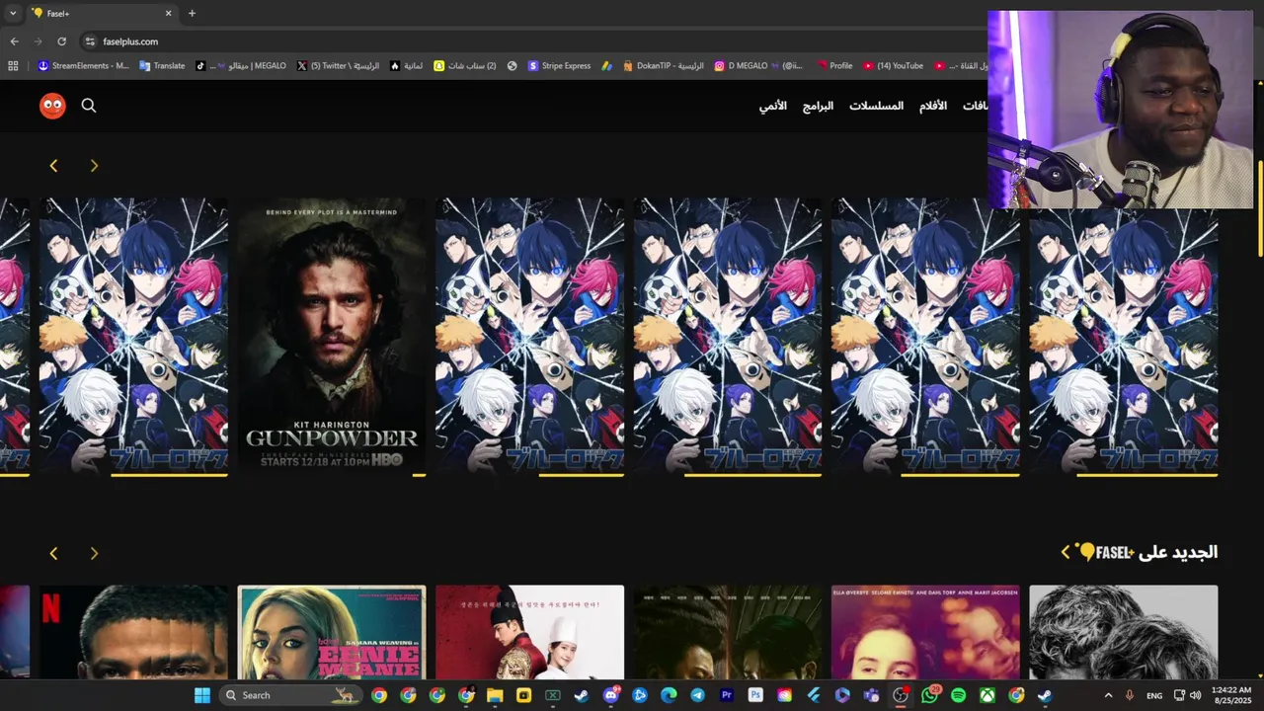Open Xbox app from taskbar

(x=987, y=695)
